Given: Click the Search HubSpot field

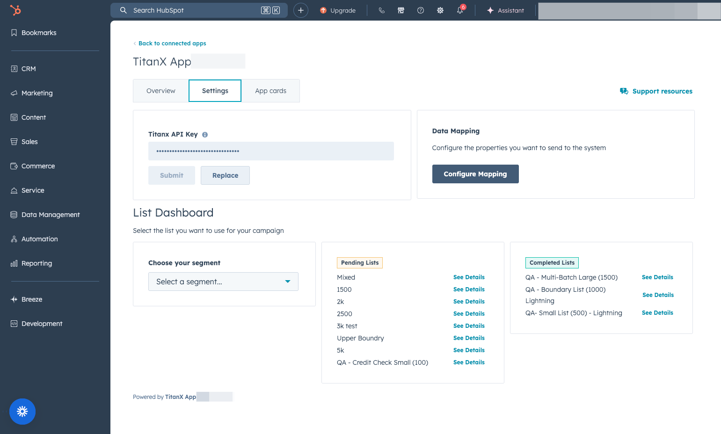Looking at the screenshot, I should [199, 10].
